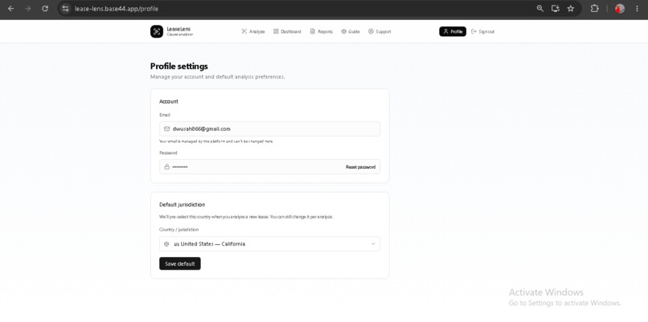648x322 pixels.
Task: Click the masked password field
Action: [269, 167]
